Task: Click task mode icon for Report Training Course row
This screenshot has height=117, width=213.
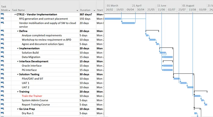Action: [2, 104]
